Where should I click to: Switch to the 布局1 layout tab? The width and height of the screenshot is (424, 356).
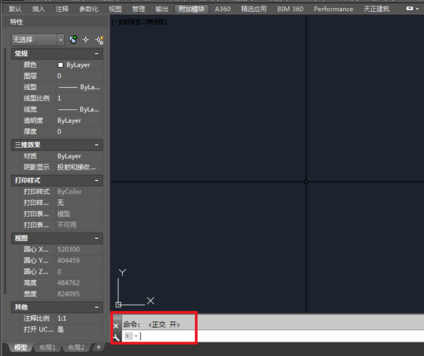click(47, 347)
